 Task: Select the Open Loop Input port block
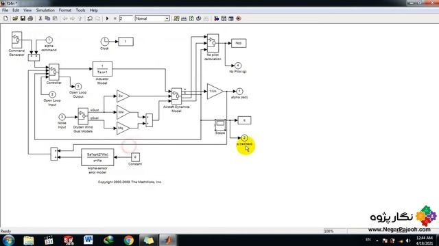coord(52,94)
